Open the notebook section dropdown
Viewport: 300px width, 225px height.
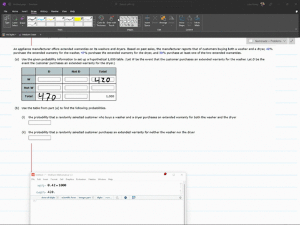click(x=267, y=41)
